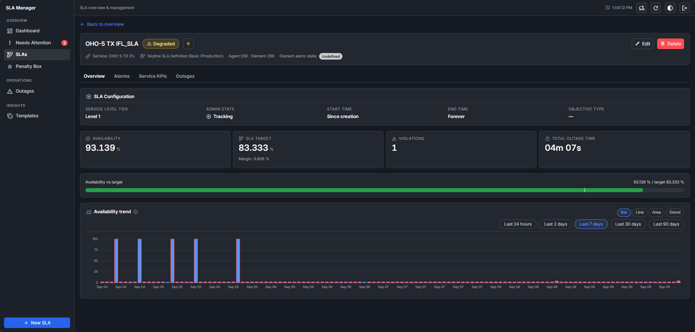Select the Last 7 days range
This screenshot has width=695, height=332.
pos(591,224)
